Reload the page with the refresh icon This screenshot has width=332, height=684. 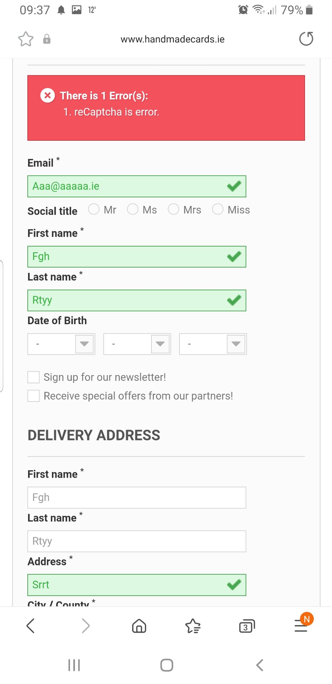pyautogui.click(x=306, y=39)
